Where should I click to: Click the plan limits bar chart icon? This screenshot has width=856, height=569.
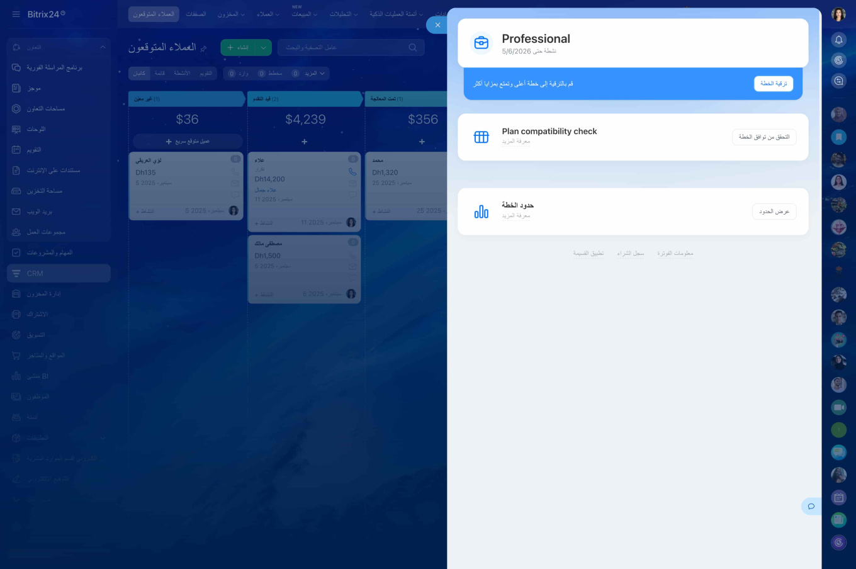481,212
